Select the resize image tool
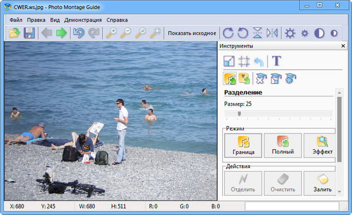The image size is (352, 215). click(229, 61)
